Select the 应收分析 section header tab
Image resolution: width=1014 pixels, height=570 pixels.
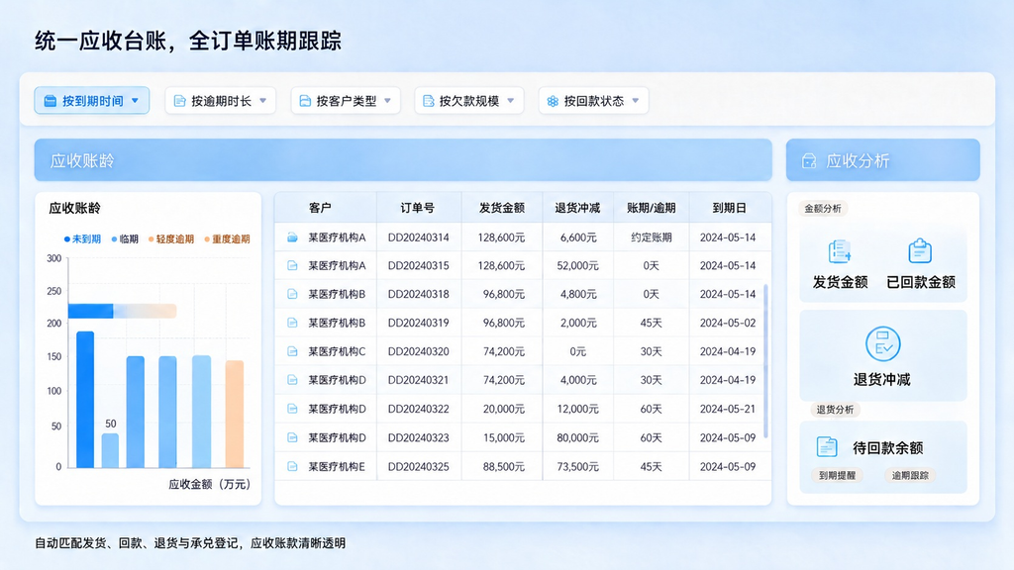(882, 160)
